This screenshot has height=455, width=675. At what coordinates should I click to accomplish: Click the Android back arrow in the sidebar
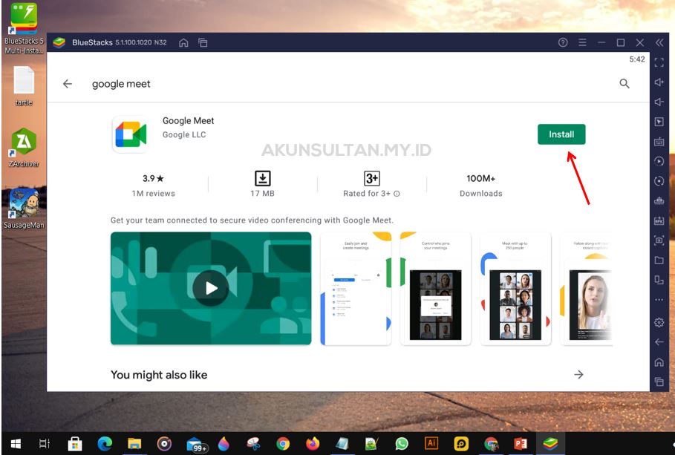[x=659, y=342]
